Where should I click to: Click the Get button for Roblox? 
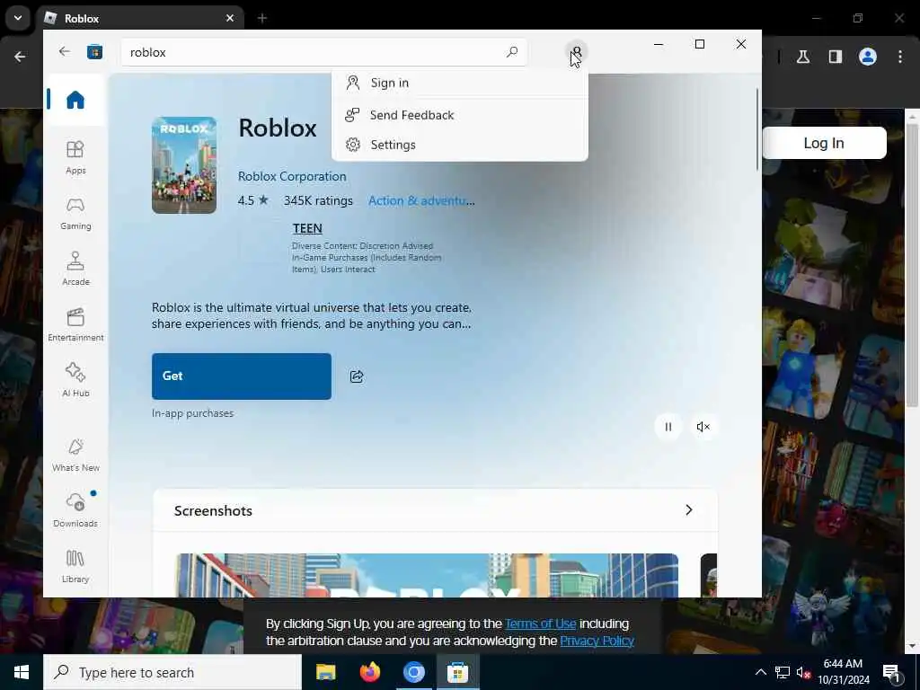241,376
